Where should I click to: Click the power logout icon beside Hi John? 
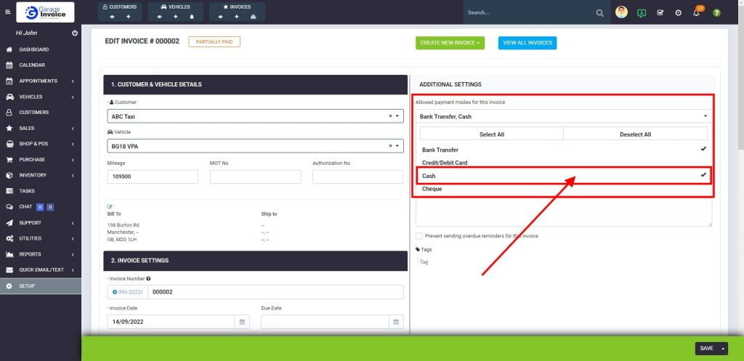pos(76,33)
